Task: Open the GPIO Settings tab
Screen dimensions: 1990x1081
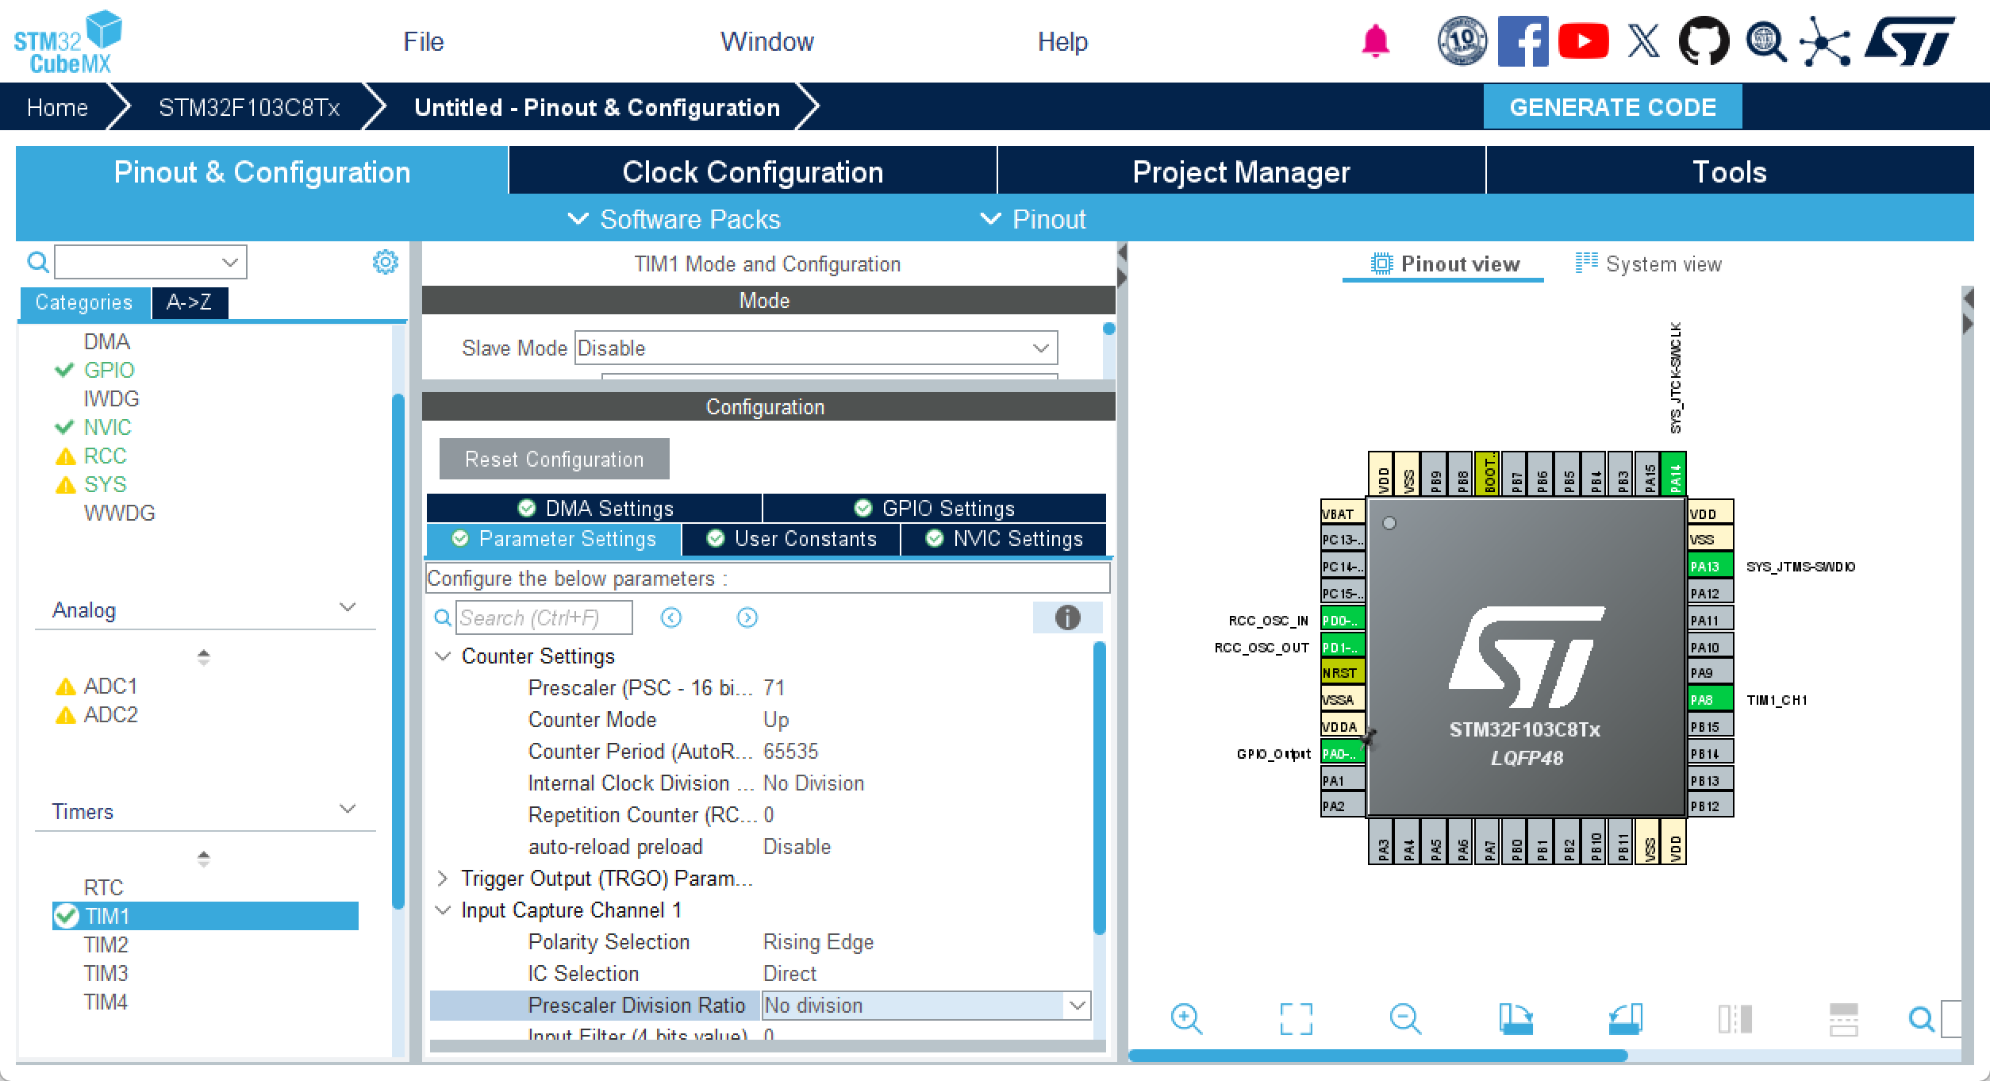Action: [935, 508]
